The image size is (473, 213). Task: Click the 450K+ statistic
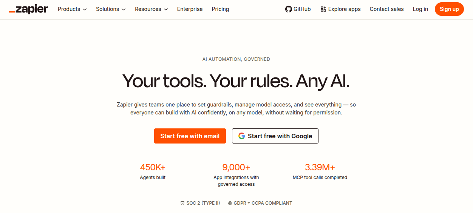[x=153, y=167]
